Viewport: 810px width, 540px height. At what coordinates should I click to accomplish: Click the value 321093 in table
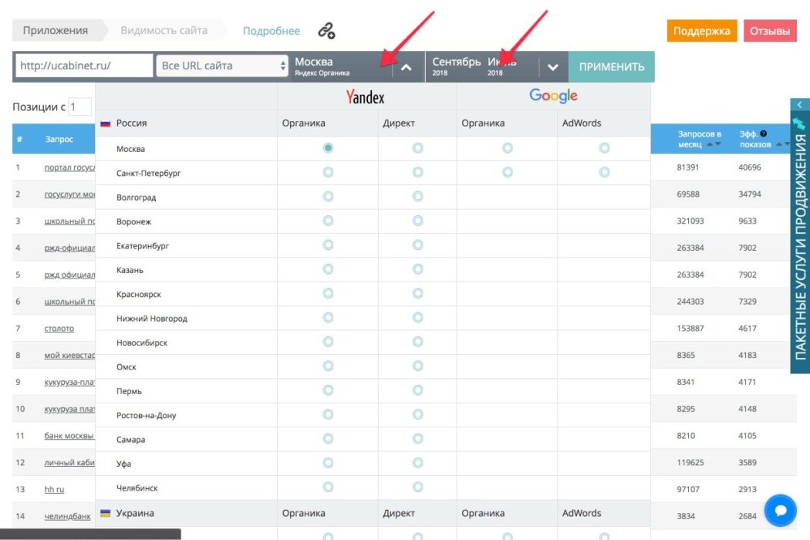(690, 221)
